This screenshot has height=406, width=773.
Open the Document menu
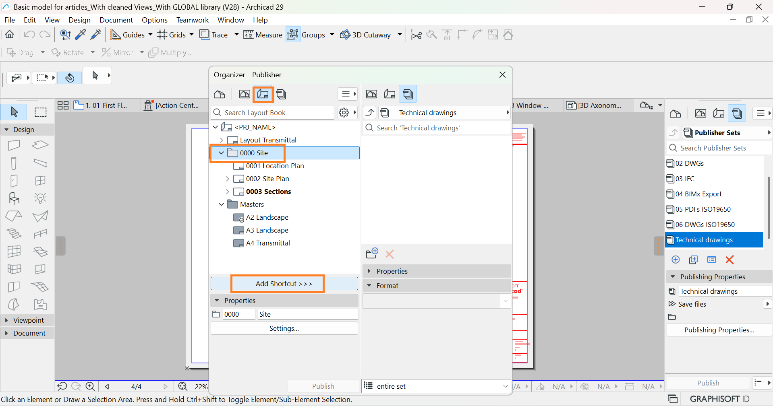pos(116,20)
